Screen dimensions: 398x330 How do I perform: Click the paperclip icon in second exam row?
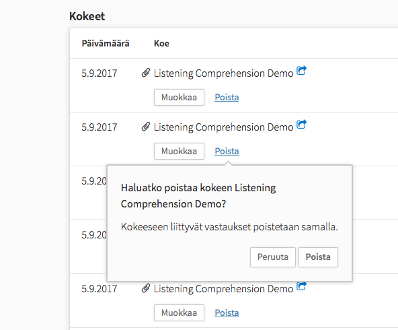[146, 127]
